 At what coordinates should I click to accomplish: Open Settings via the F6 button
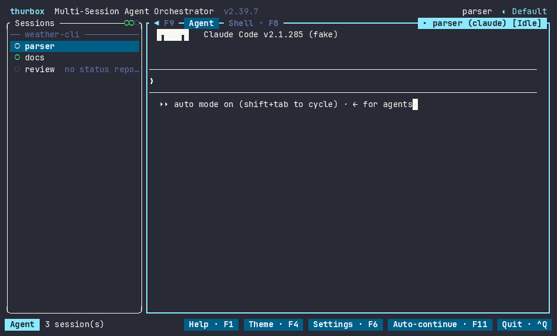345,325
